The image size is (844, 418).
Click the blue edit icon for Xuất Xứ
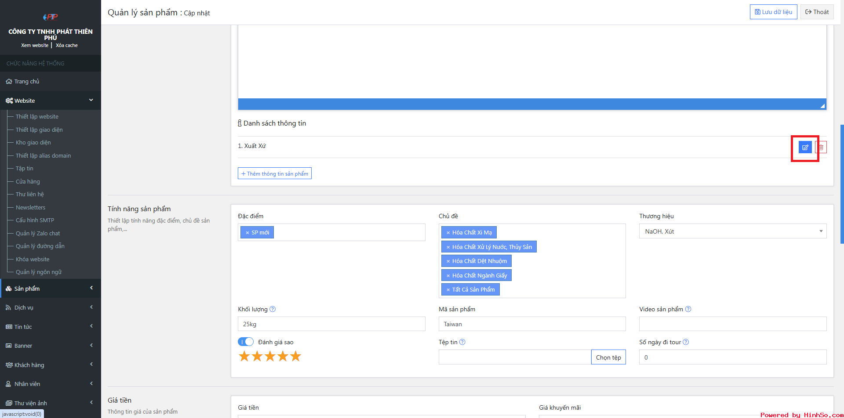pos(805,148)
